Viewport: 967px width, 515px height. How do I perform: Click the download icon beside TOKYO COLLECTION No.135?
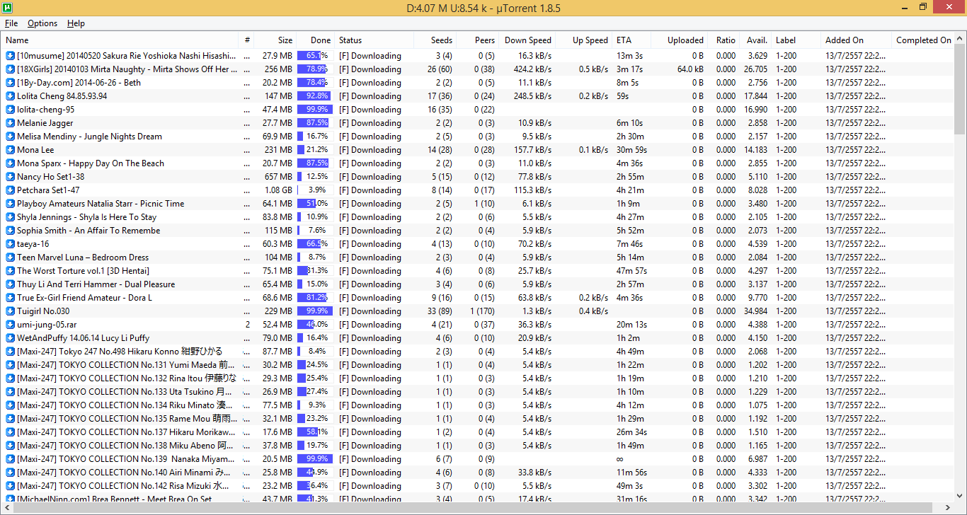[x=11, y=419]
